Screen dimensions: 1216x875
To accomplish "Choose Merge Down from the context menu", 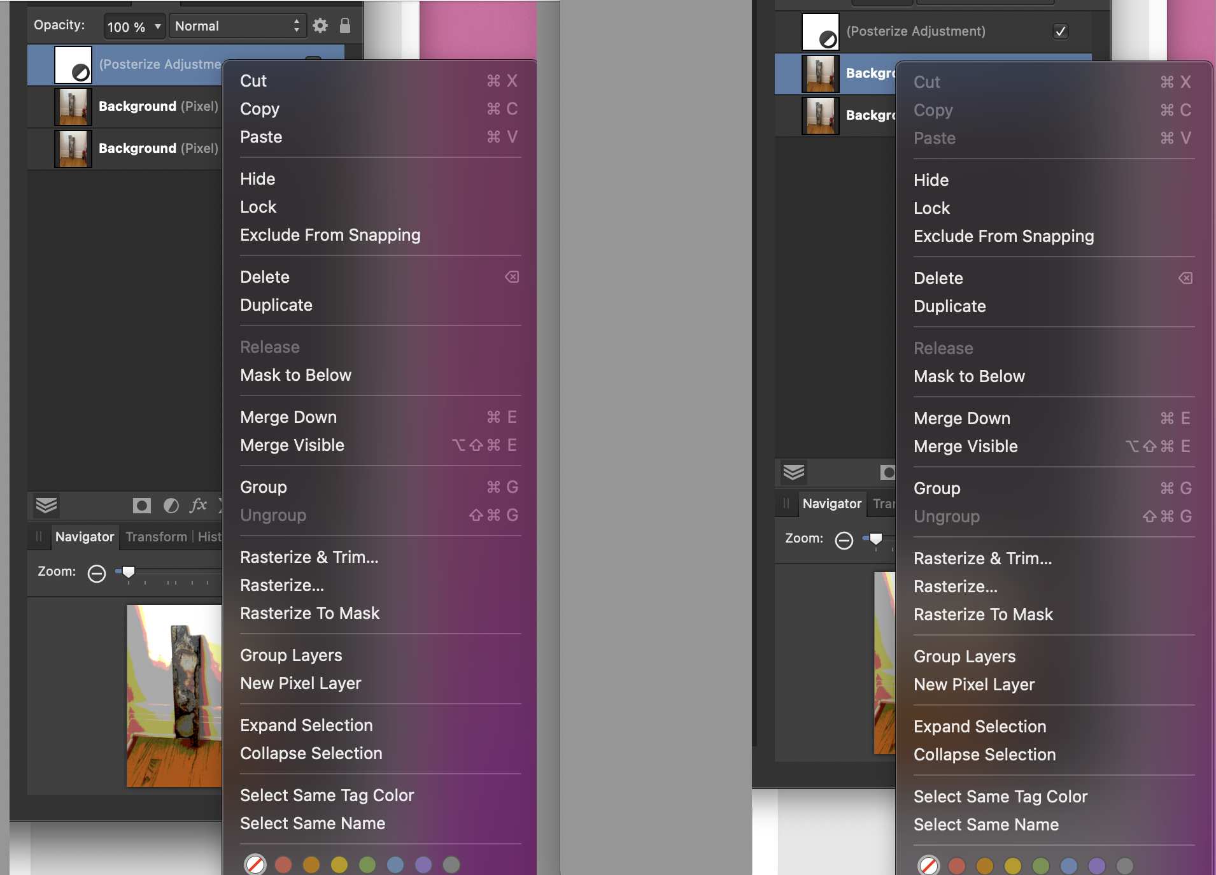I will click(x=288, y=416).
